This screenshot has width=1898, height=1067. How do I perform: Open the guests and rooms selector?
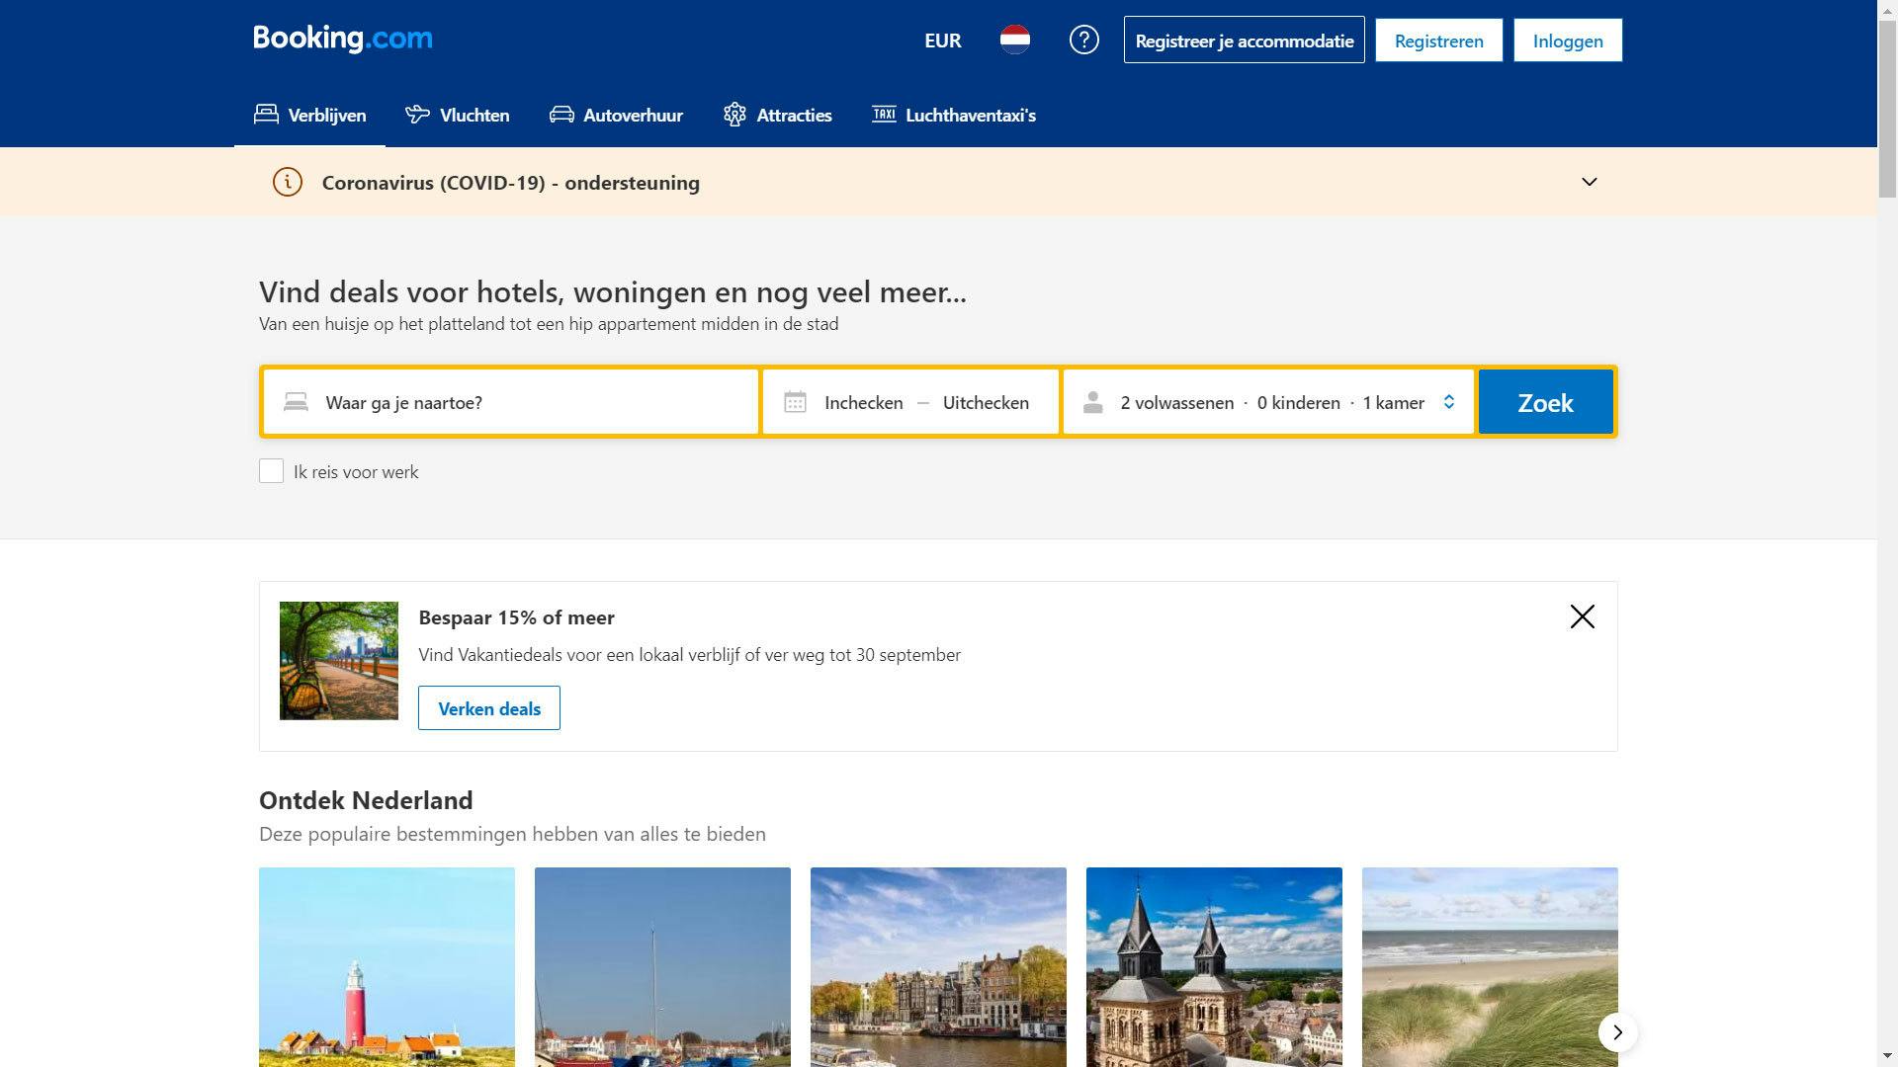[x=1271, y=402]
